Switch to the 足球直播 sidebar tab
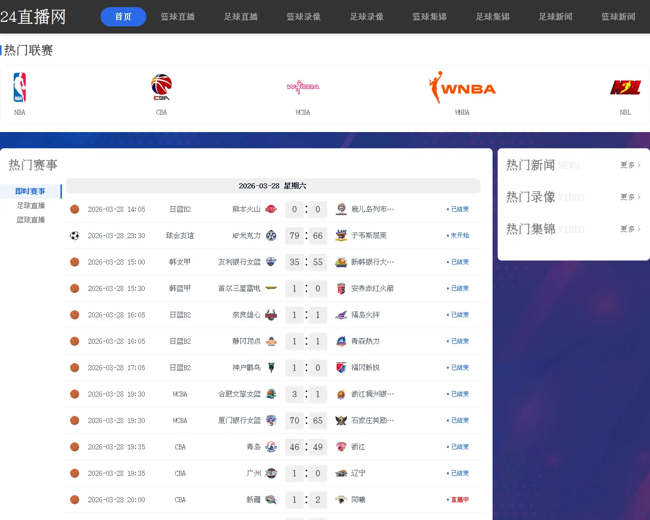This screenshot has width=650, height=520. pyautogui.click(x=30, y=206)
